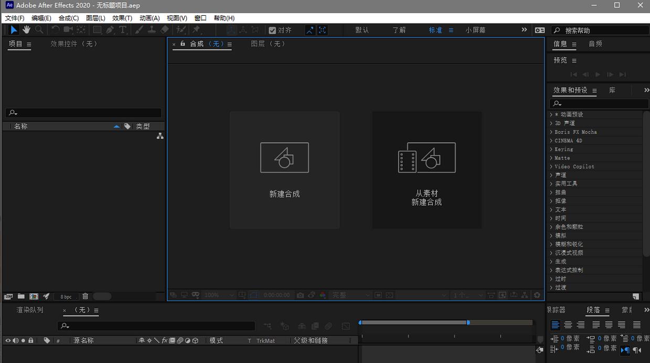Viewport: 650px width, 363px height.
Task: Open the 文件(F) menu
Action: 15,18
